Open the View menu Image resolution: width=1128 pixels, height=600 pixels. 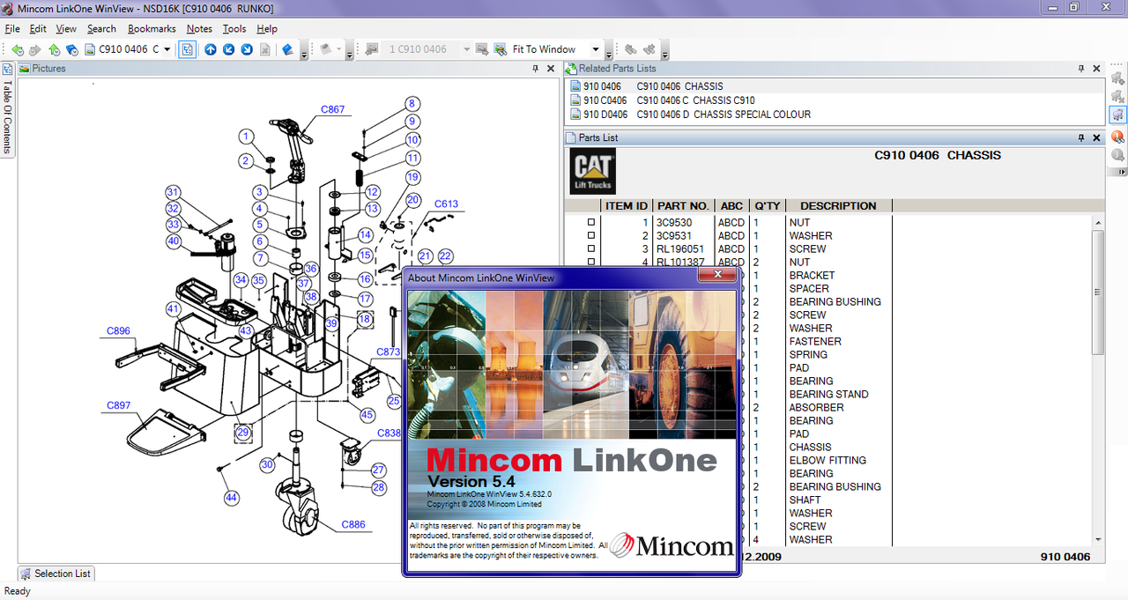(66, 29)
